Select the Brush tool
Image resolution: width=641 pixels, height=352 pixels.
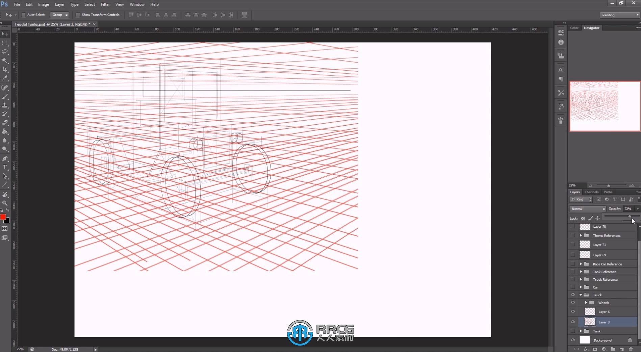click(5, 97)
